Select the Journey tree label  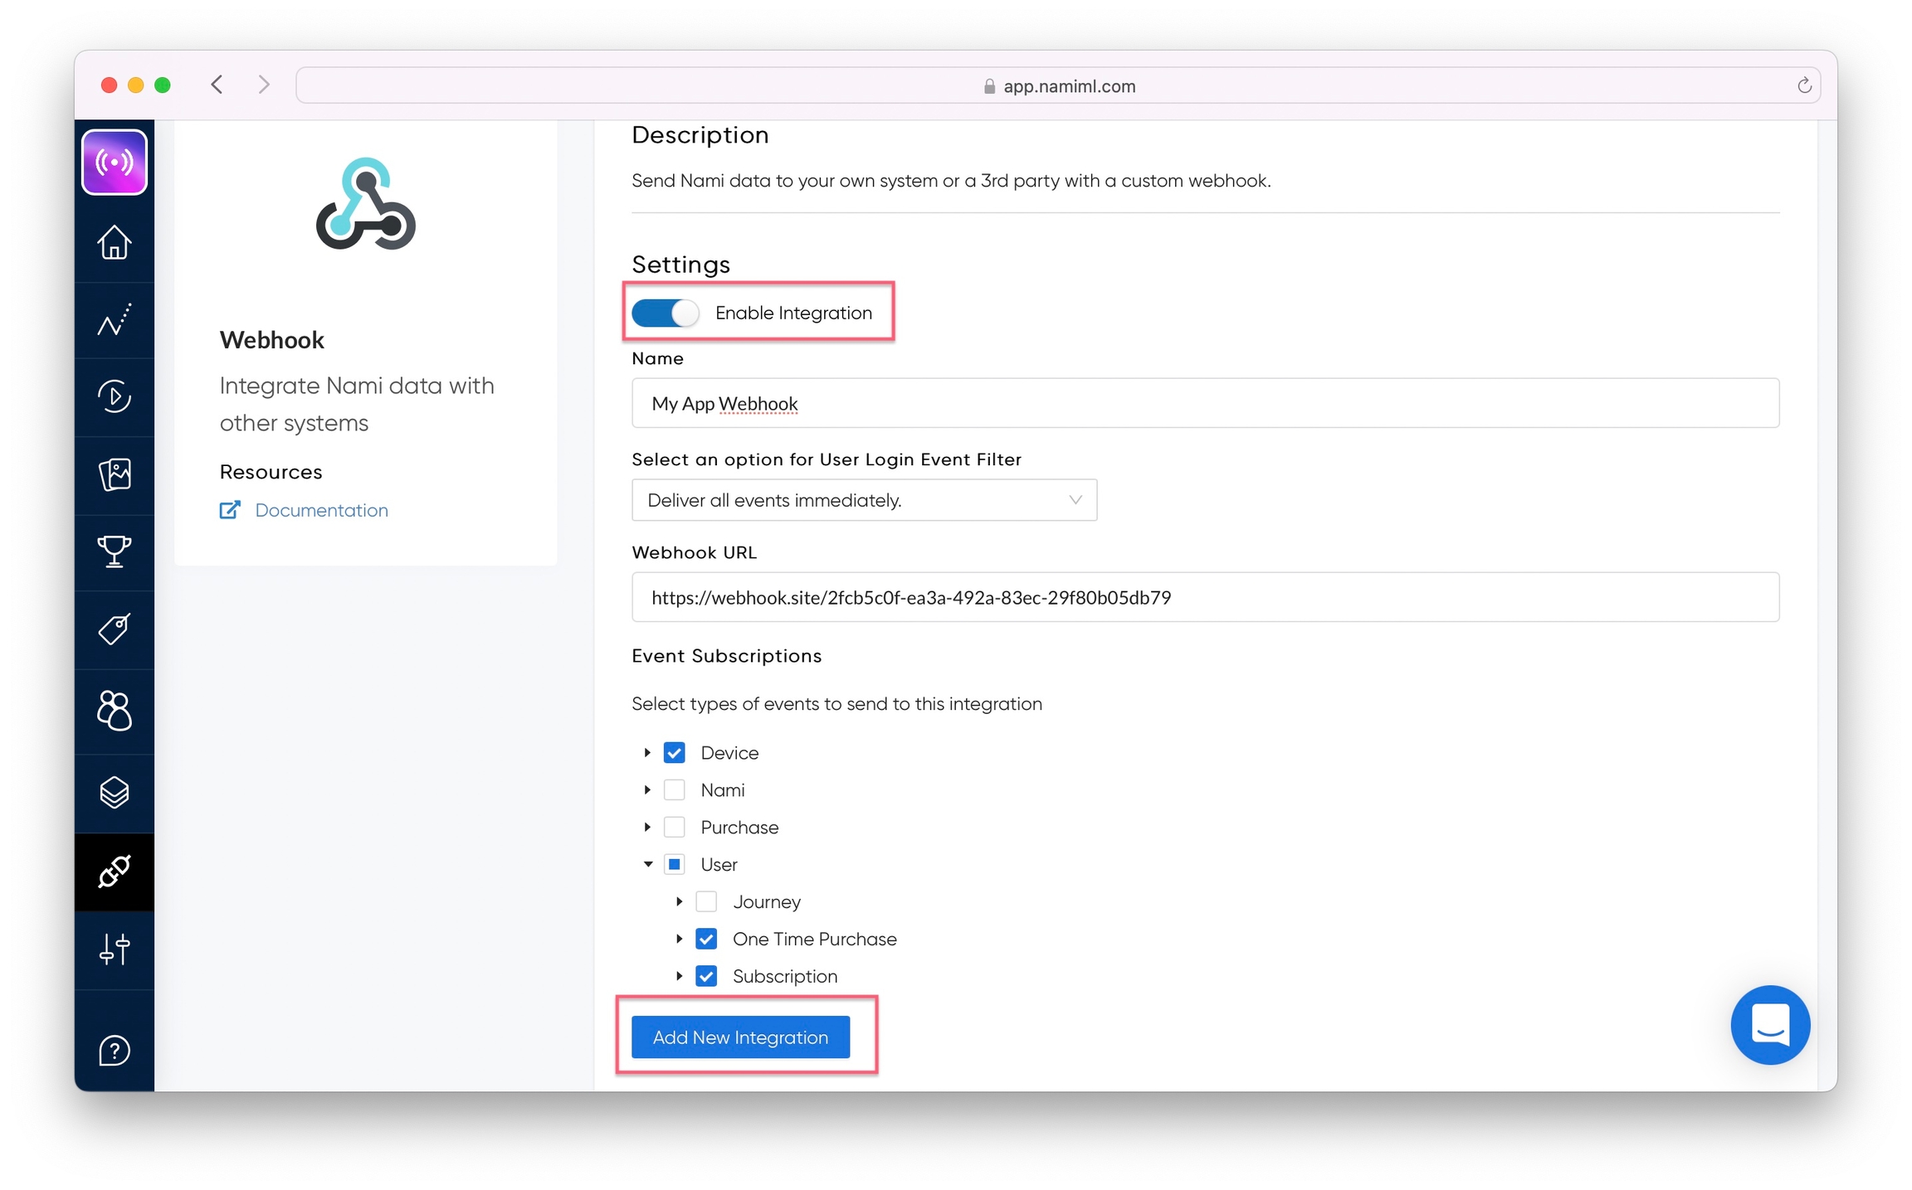click(766, 902)
